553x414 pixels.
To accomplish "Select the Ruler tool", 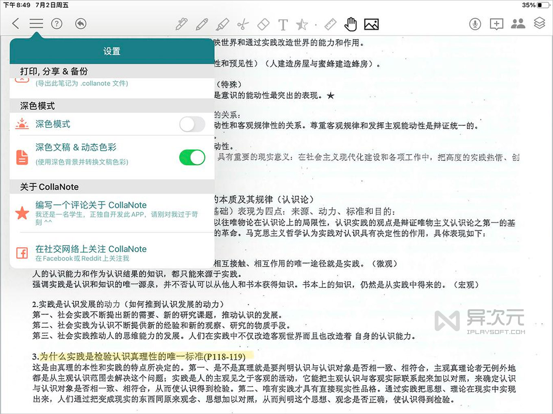I will coord(330,24).
